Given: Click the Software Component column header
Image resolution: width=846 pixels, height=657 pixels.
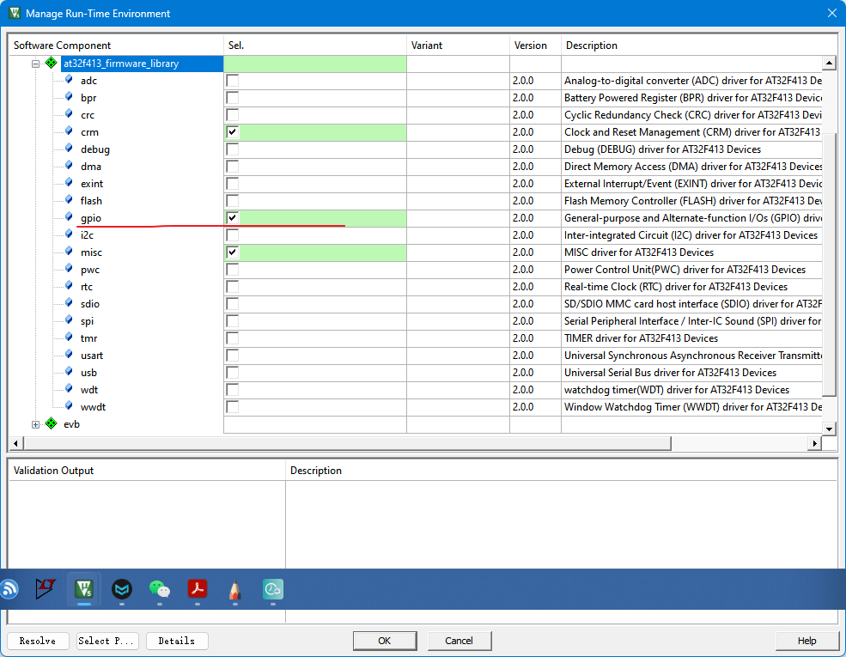Looking at the screenshot, I should click(116, 46).
